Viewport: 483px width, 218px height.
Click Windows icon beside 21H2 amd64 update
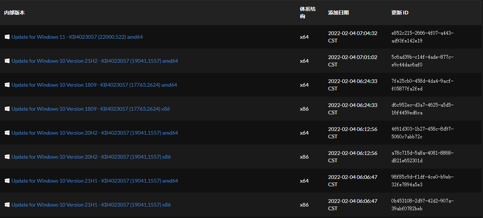pyautogui.click(x=7, y=61)
